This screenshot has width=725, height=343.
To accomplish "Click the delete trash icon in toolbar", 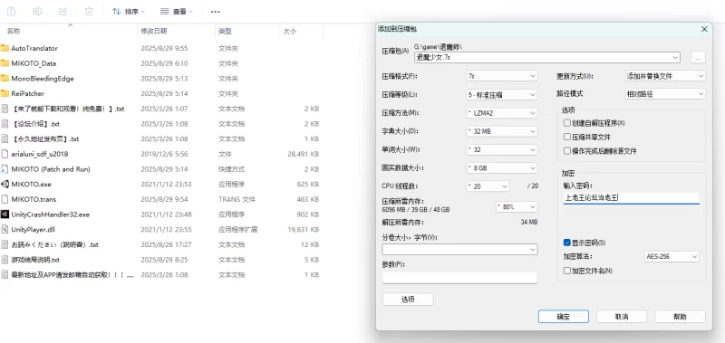I will [89, 11].
